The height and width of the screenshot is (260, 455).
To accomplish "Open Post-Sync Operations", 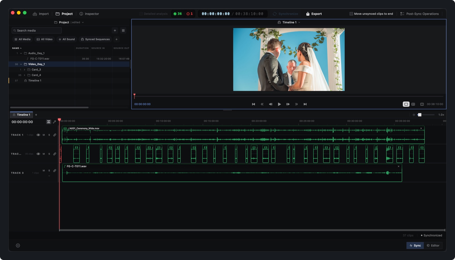I will (x=419, y=14).
